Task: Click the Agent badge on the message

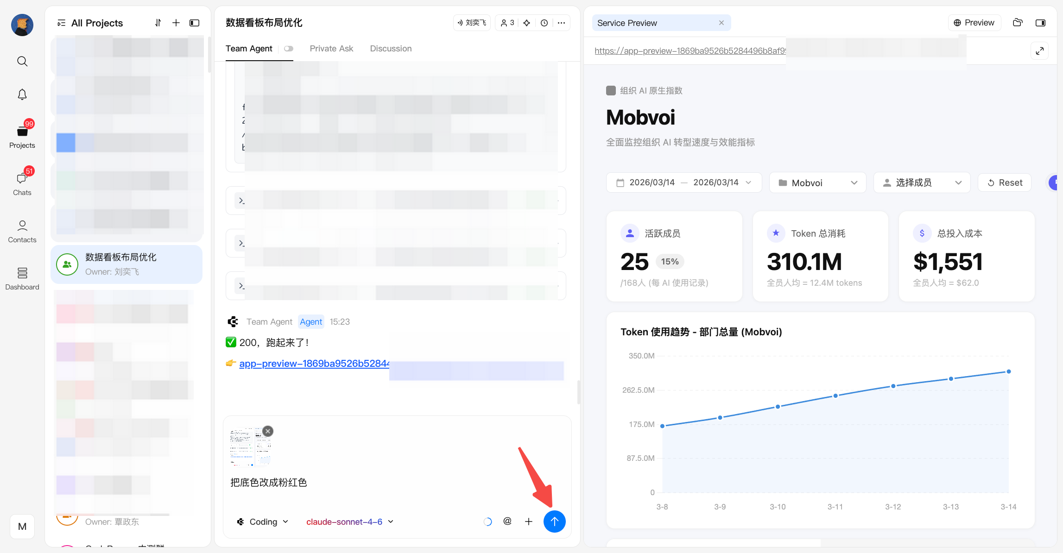Action: coord(311,322)
